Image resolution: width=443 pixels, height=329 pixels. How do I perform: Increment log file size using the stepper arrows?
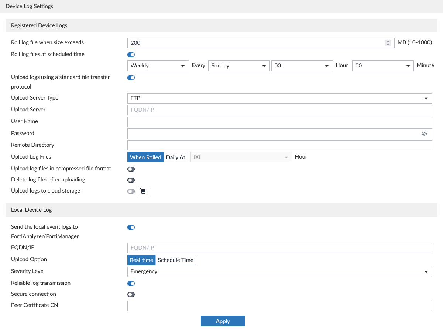[388, 41]
